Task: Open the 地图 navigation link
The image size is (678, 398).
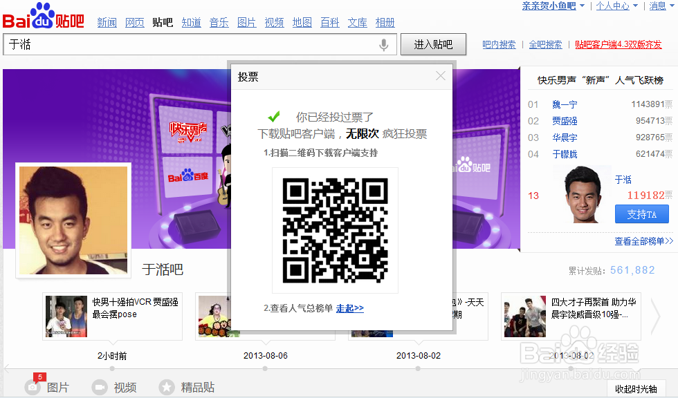Action: point(302,22)
